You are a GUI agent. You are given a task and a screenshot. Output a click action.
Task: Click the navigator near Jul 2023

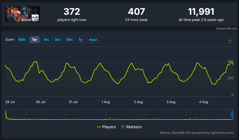72,117
